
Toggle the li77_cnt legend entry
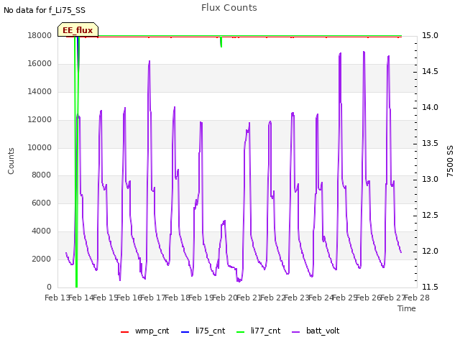pos(258,331)
